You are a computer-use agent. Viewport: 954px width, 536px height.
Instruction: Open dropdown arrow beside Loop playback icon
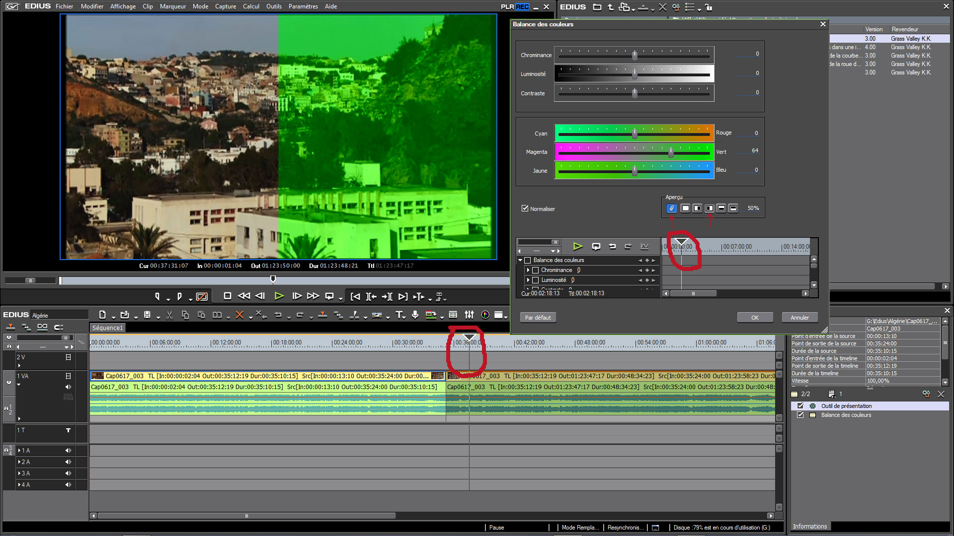pyautogui.click(x=340, y=298)
